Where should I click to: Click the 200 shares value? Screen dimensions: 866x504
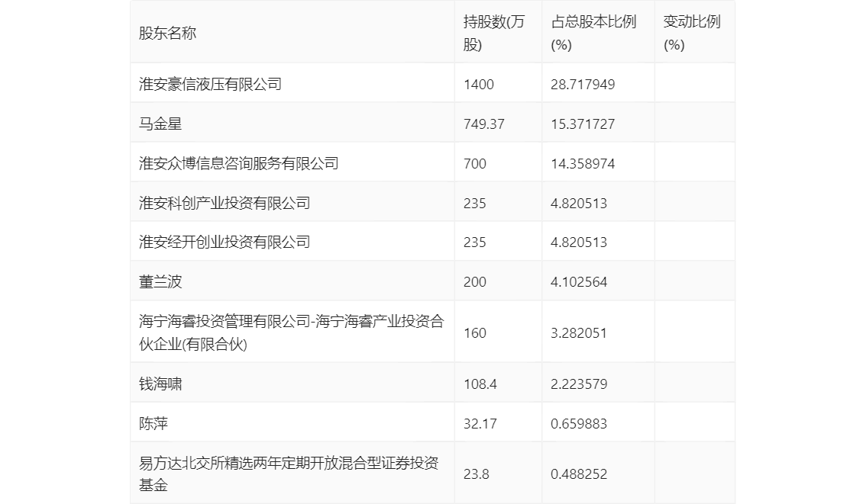(x=475, y=282)
